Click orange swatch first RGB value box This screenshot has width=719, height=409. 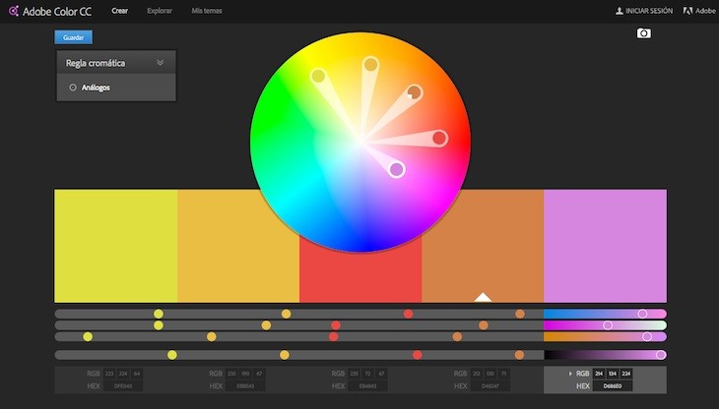coord(477,374)
